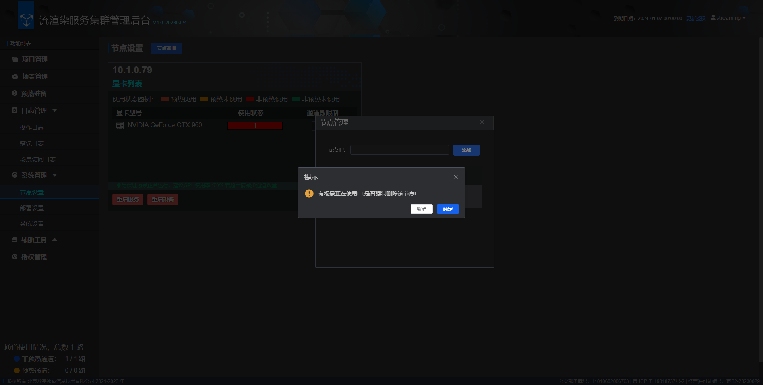Click the 辅助工具 sidebar icon
763x385 pixels.
click(x=15, y=240)
